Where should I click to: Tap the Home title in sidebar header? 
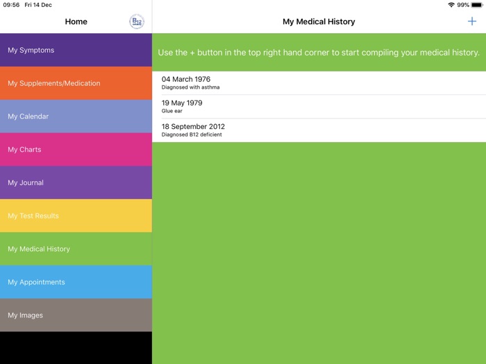point(76,21)
